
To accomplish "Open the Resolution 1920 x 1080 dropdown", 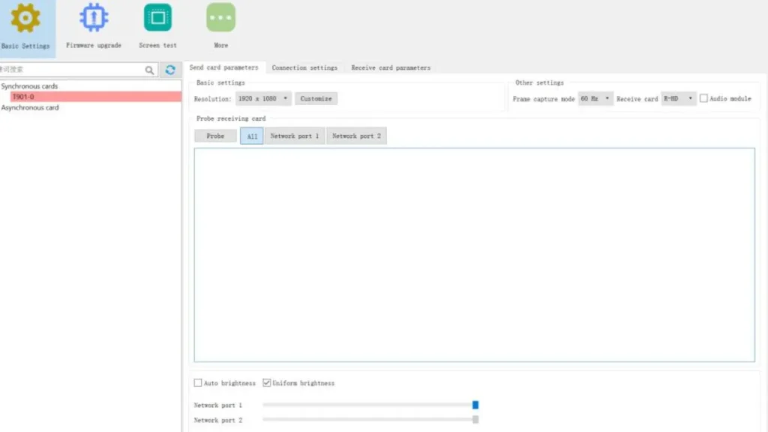I will (262, 98).
